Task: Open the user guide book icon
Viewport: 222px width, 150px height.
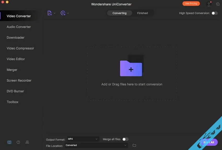Action: [x=9, y=142]
